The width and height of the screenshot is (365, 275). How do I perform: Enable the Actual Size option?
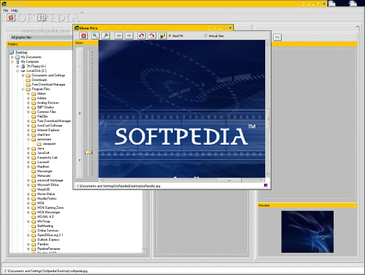coord(205,36)
